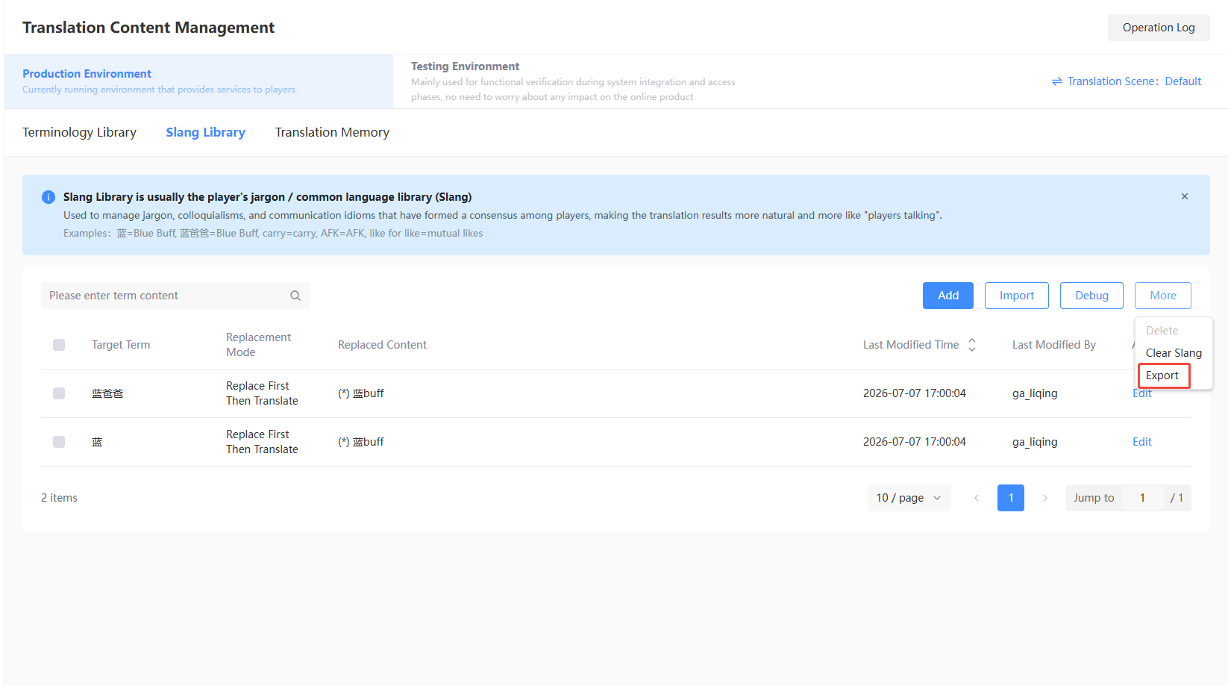Open the More actions dropdown
The height and width of the screenshot is (686, 1228).
click(x=1163, y=296)
